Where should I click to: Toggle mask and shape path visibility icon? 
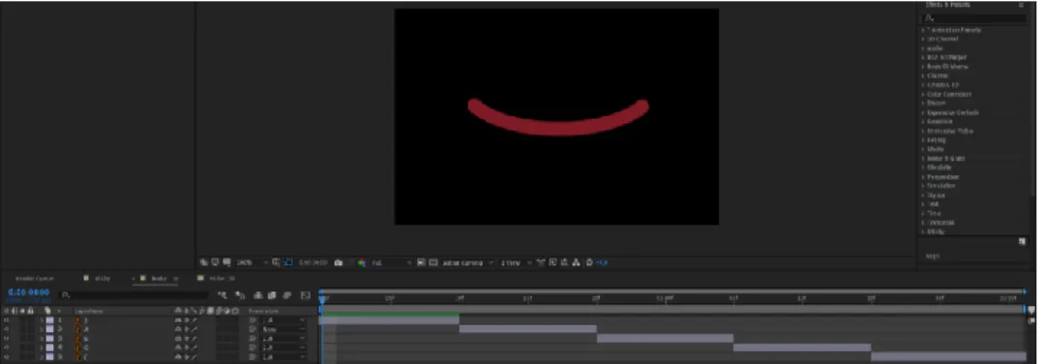coord(288,263)
